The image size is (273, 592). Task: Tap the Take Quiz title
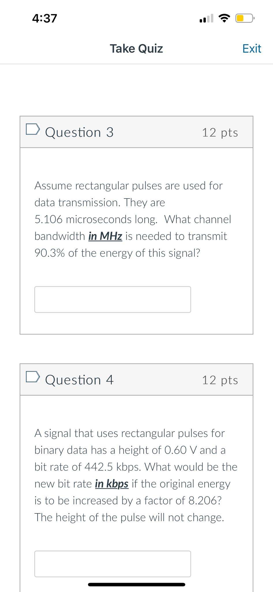136,49
